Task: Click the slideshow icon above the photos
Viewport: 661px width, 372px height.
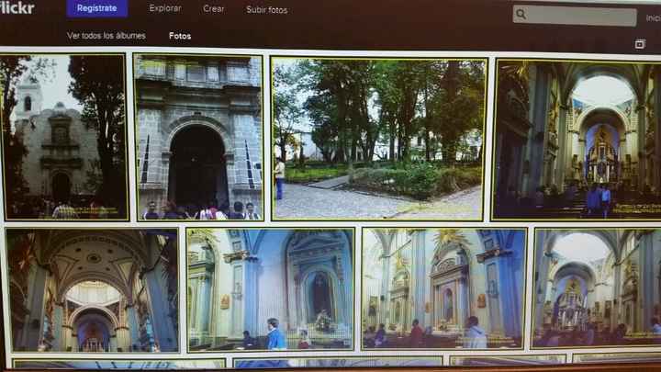Action: (639, 43)
